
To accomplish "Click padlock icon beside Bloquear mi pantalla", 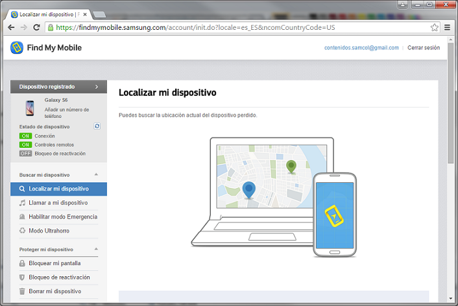I will (x=22, y=263).
